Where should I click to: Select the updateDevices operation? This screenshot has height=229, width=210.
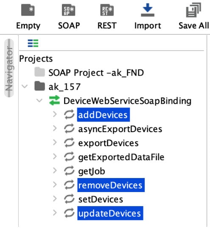pyautogui.click(x=110, y=213)
